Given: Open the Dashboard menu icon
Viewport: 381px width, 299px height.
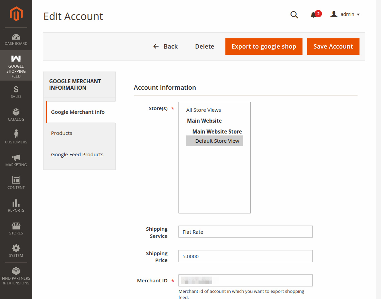Looking at the screenshot, I should 16,37.
